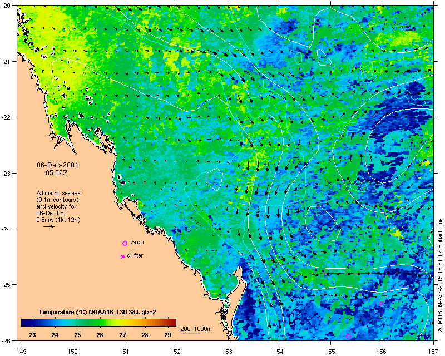Click the '200' bathymetry legend label
The width and height of the screenshot is (445, 356).
point(186,329)
